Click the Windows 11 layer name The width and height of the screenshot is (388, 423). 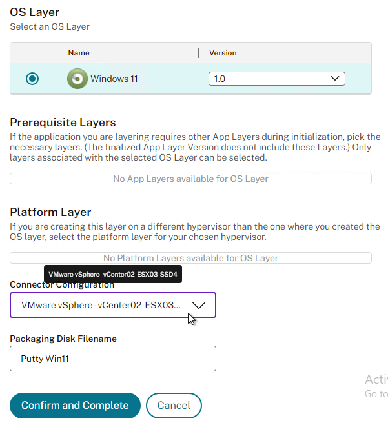coord(114,79)
